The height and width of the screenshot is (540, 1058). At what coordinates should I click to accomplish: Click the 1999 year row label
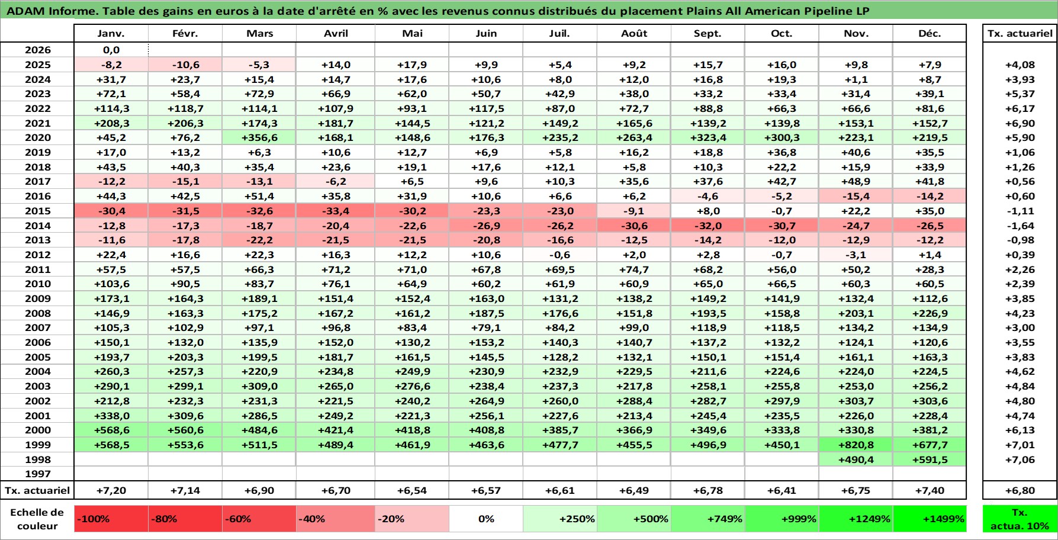tap(37, 445)
